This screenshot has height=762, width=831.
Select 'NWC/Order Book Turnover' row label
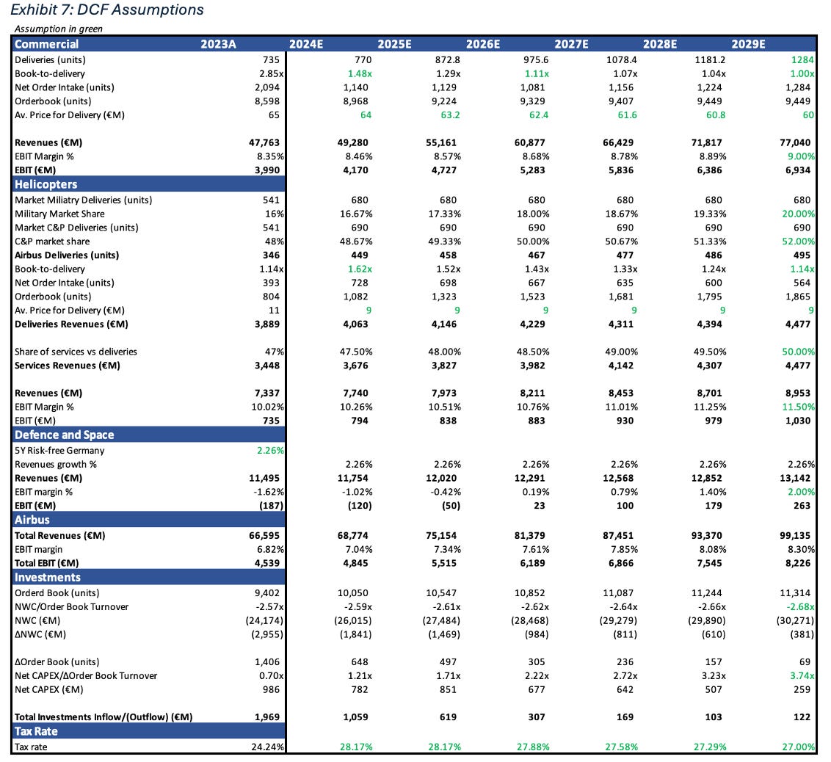coord(71,607)
